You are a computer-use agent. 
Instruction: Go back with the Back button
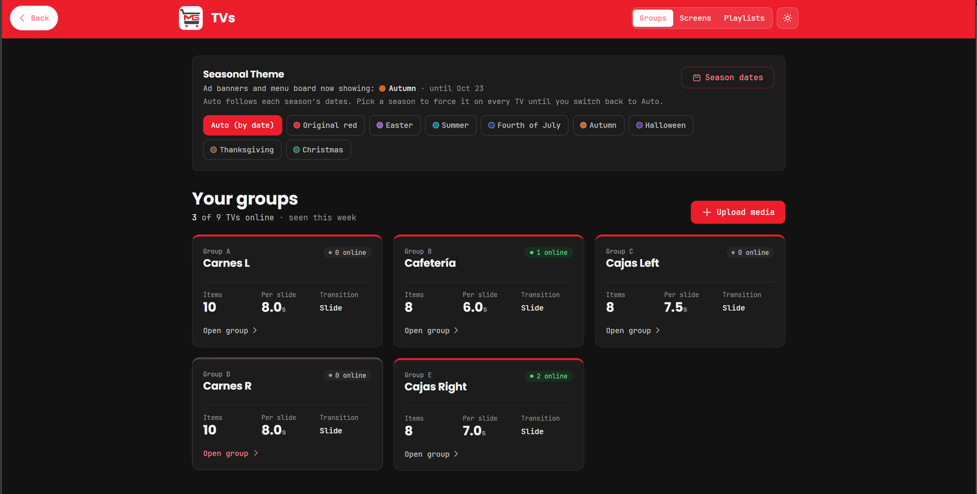(x=34, y=18)
